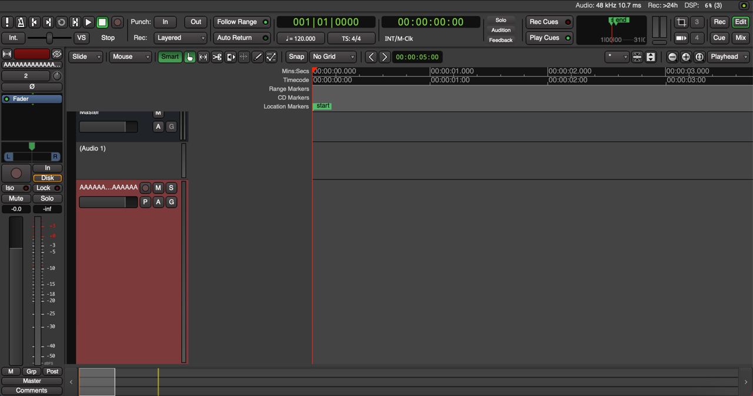Switch to the Mix window tab
753x396 pixels.
tap(740, 38)
